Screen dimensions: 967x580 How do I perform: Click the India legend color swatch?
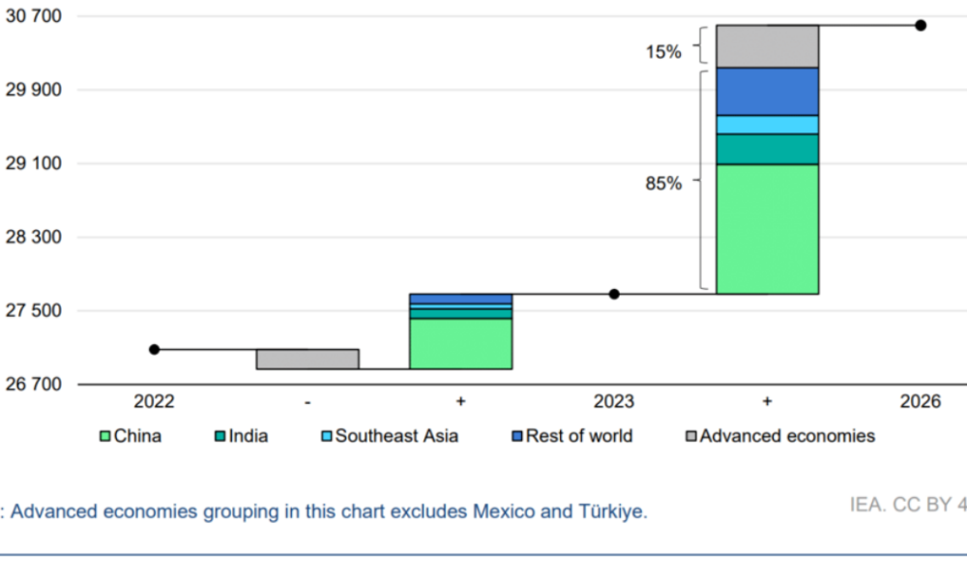(x=220, y=437)
